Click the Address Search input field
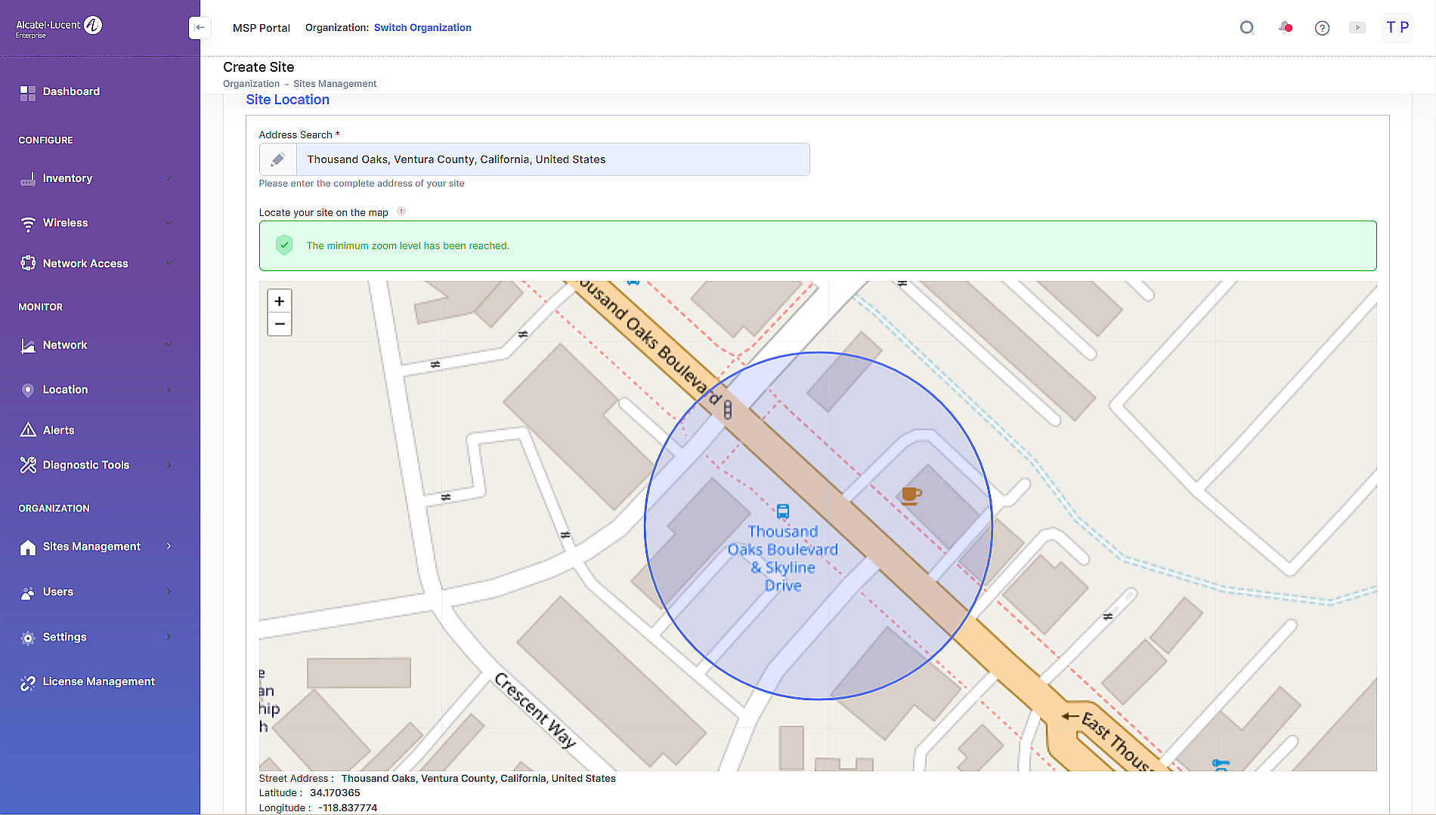 [552, 159]
